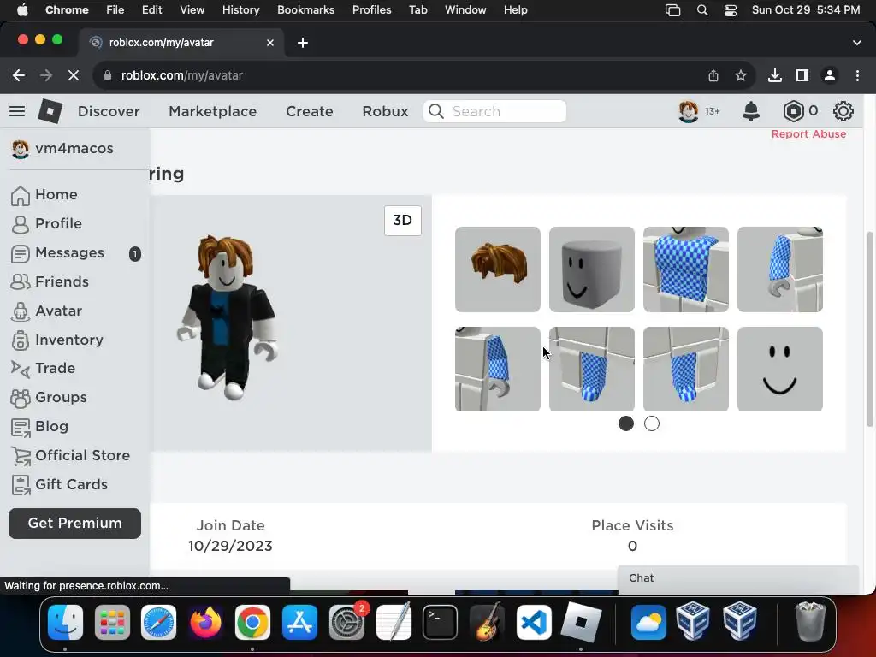Close the roblox.com/my/avatar tab

click(x=269, y=43)
